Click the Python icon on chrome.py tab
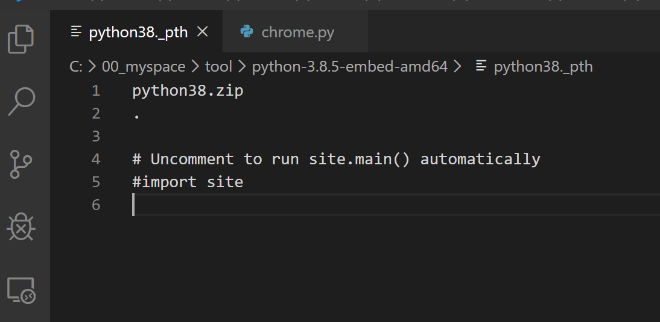Screen dimensions: 660x322 (247, 32)
